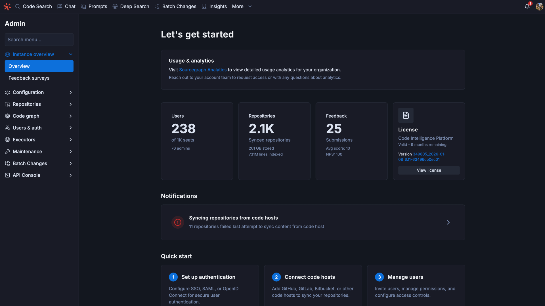Open the Prompts section
This screenshot has height=306, width=545.
[97, 6]
